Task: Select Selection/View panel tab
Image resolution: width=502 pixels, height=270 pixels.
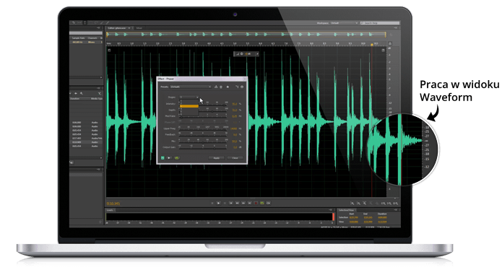Action: coord(346,210)
